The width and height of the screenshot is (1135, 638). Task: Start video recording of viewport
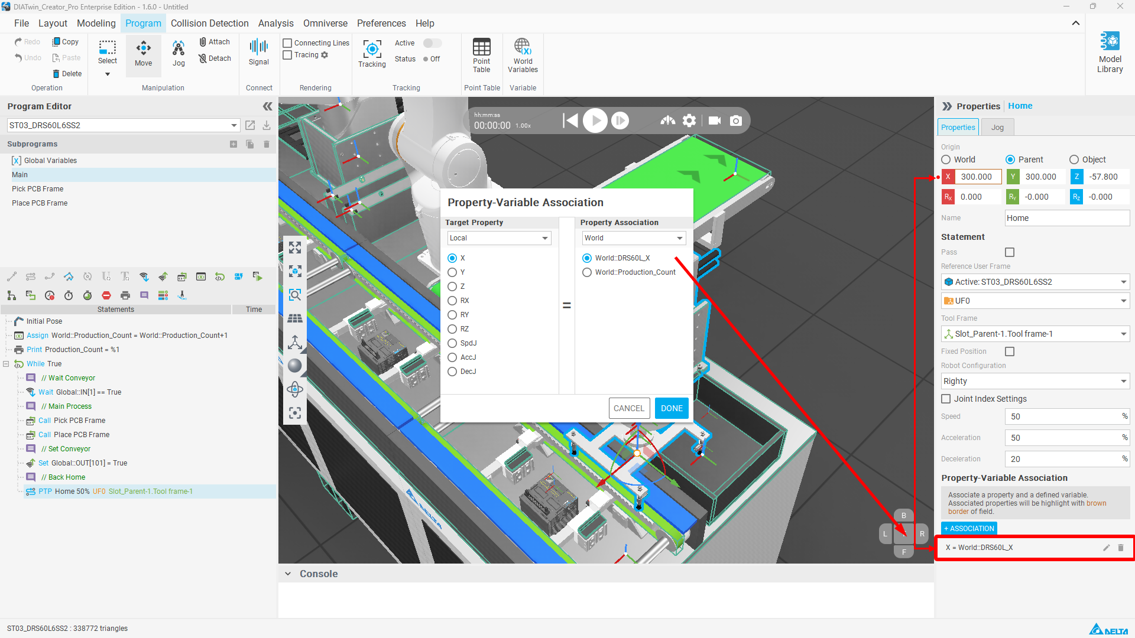click(x=715, y=121)
